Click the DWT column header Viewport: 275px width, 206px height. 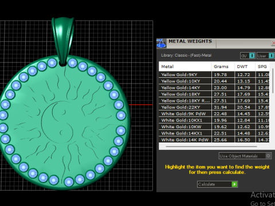tap(245, 66)
